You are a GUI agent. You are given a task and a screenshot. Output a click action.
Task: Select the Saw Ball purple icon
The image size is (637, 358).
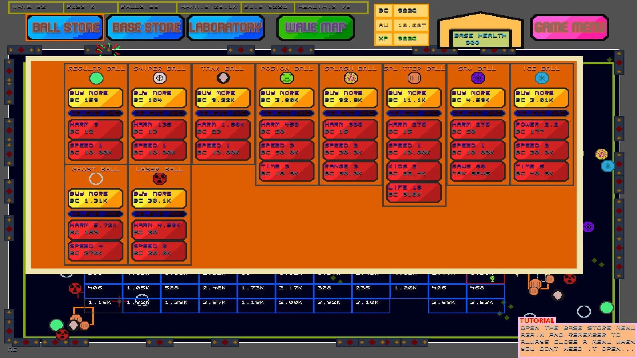[477, 78]
